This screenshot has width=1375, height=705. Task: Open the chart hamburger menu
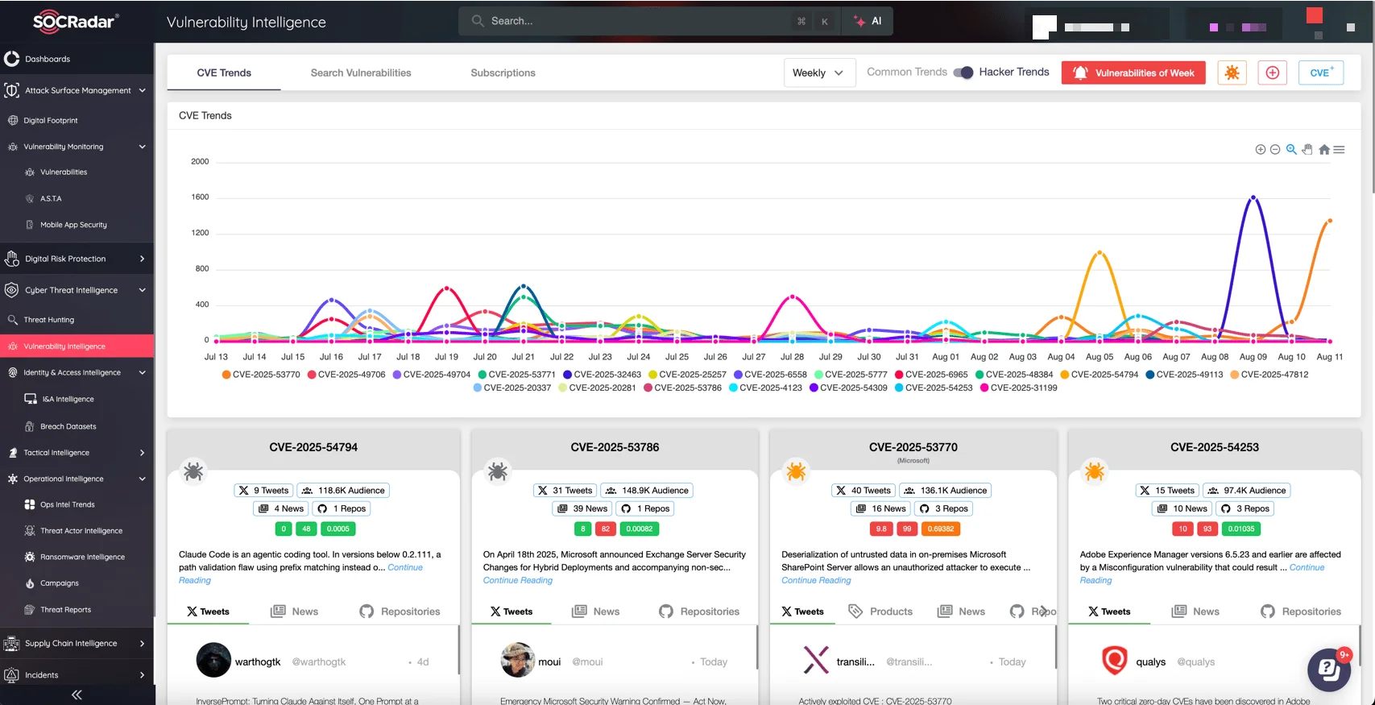(1339, 149)
